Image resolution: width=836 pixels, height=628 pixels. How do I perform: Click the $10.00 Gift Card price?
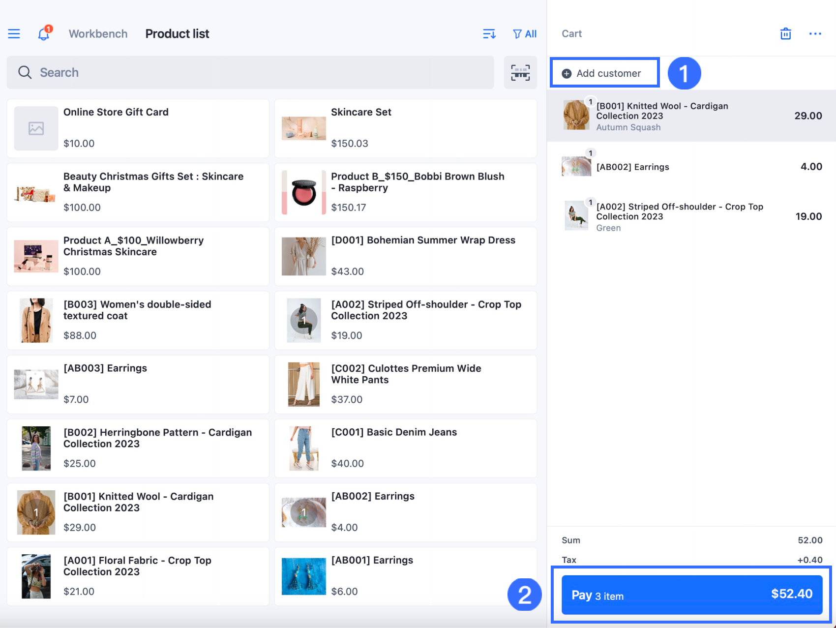pos(79,144)
